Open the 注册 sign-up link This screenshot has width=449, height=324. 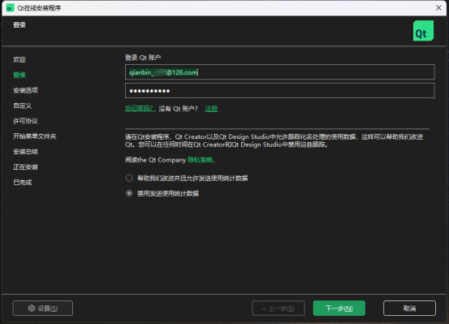211,109
